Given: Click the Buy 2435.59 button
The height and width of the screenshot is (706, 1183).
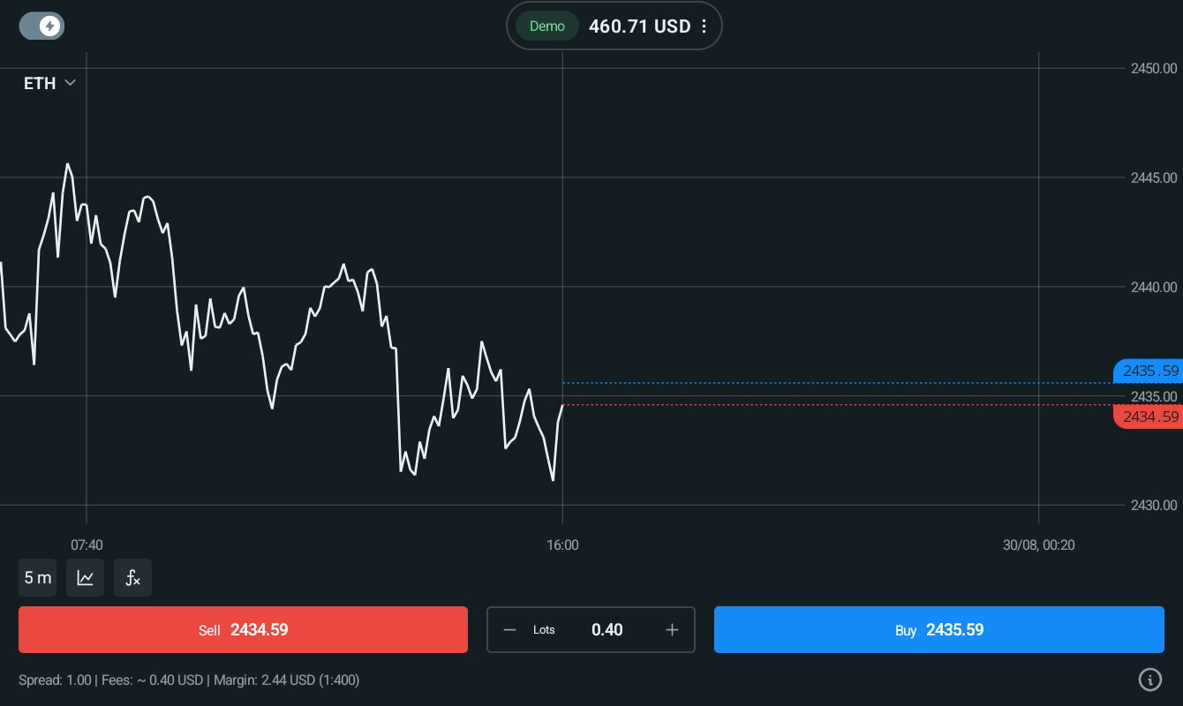Looking at the screenshot, I should click(x=939, y=630).
